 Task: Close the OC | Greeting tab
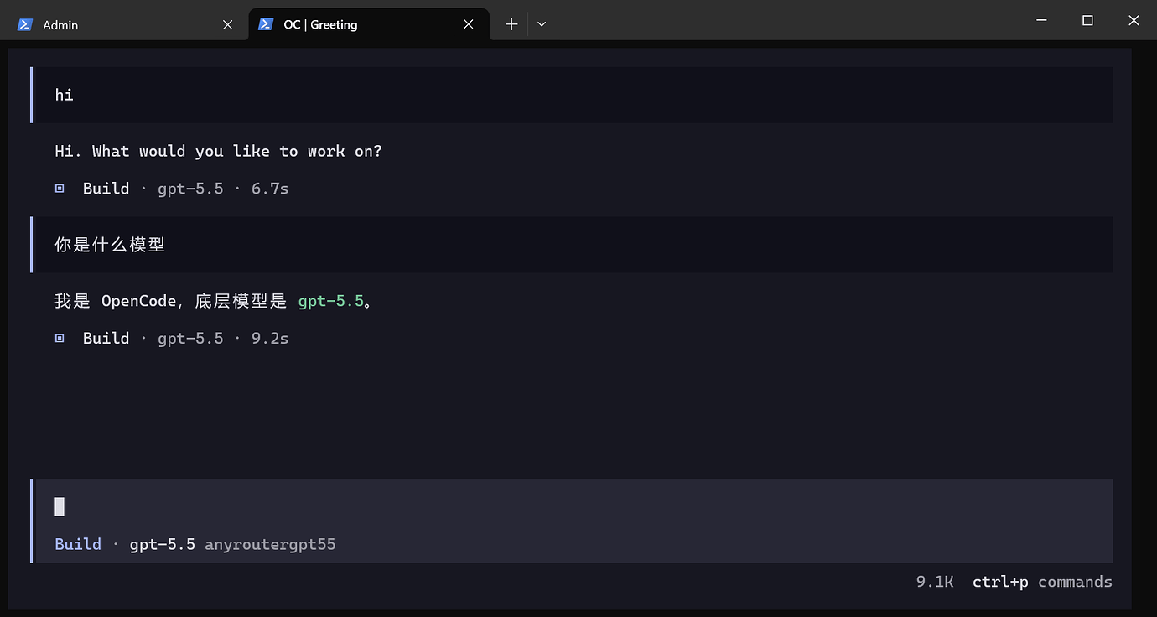tap(470, 25)
